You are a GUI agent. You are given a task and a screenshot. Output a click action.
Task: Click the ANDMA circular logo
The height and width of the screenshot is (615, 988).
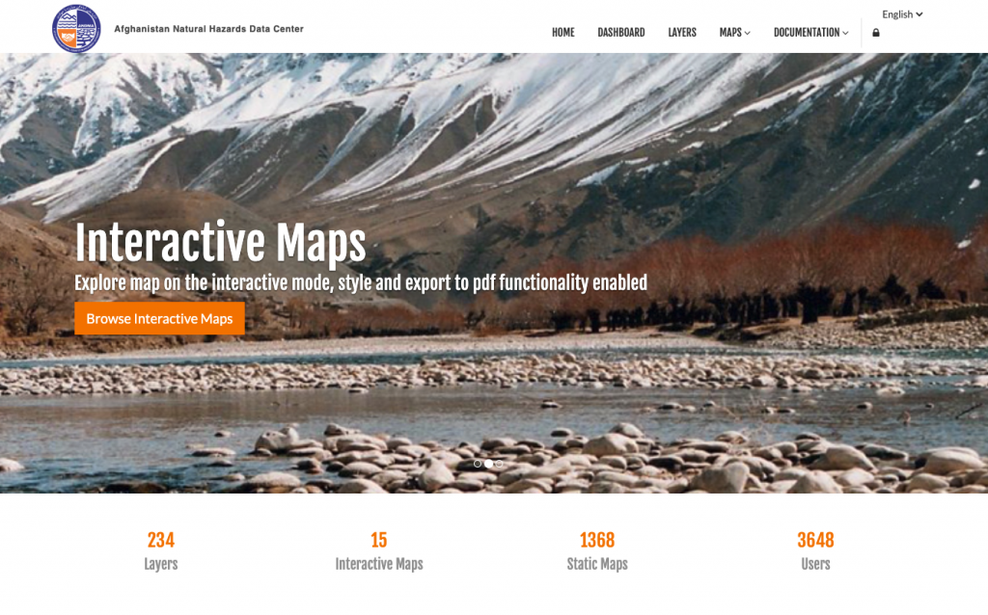76,28
